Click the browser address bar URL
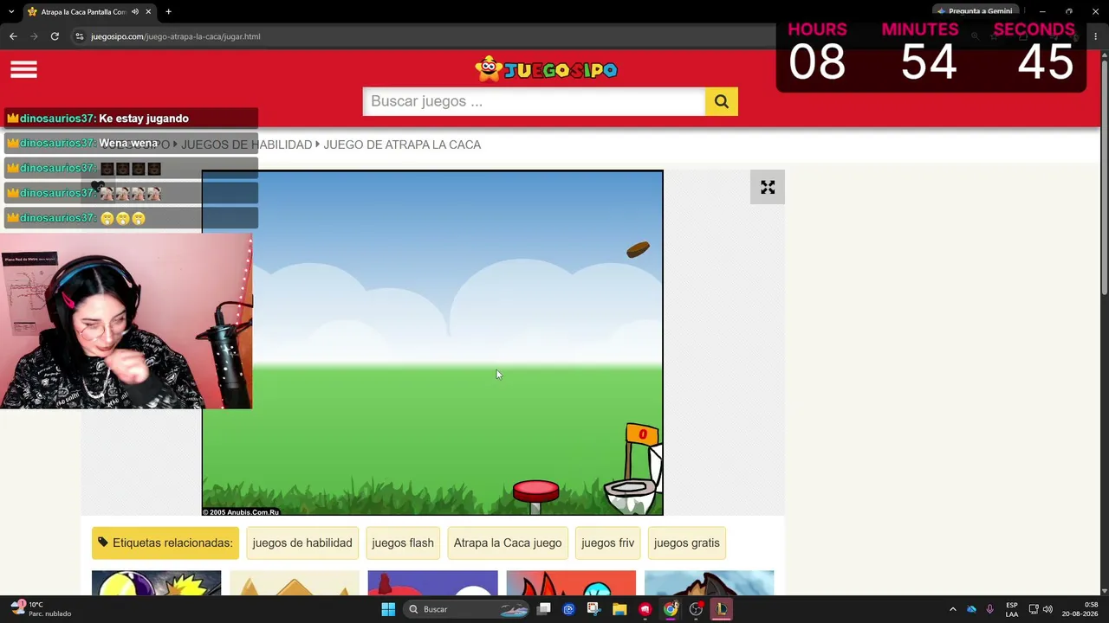The width and height of the screenshot is (1109, 623). click(176, 36)
